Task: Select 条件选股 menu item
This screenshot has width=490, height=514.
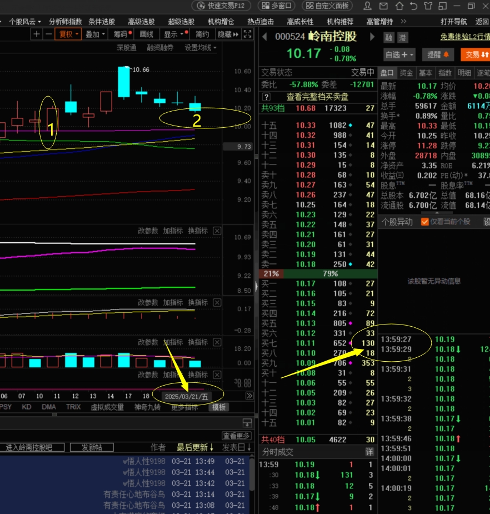Action: click(102, 22)
